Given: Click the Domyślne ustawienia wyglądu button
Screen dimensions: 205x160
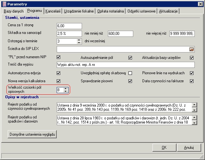Looking at the screenshot, I should pyautogui.click(x=32, y=134).
